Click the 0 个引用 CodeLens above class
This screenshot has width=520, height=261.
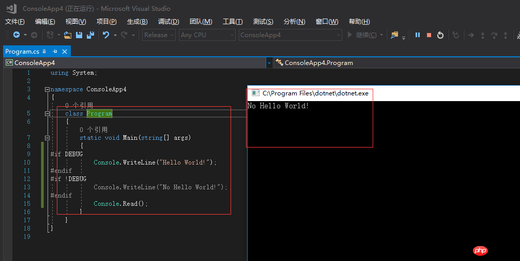click(79, 106)
